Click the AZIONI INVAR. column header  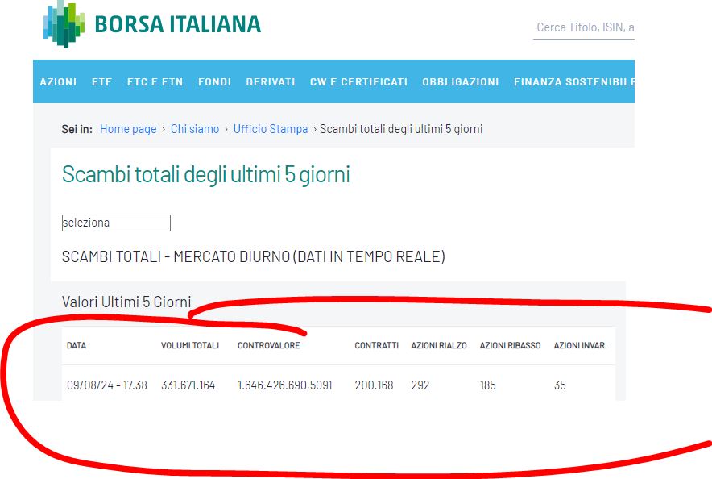pos(581,345)
